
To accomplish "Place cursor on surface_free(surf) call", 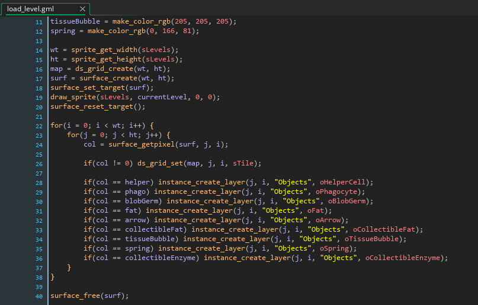I will [89, 296].
